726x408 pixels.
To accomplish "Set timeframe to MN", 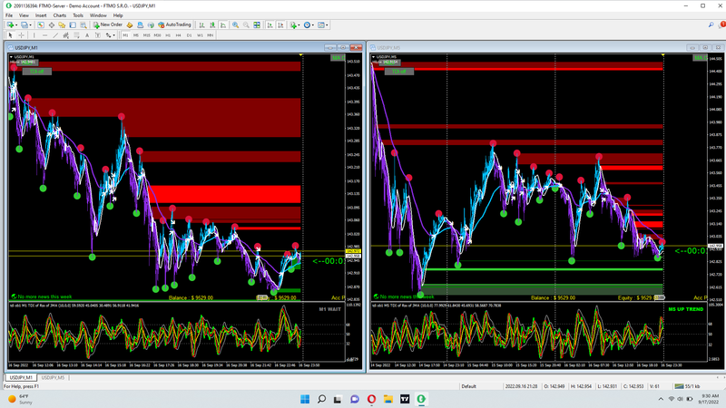I will [x=211, y=35].
